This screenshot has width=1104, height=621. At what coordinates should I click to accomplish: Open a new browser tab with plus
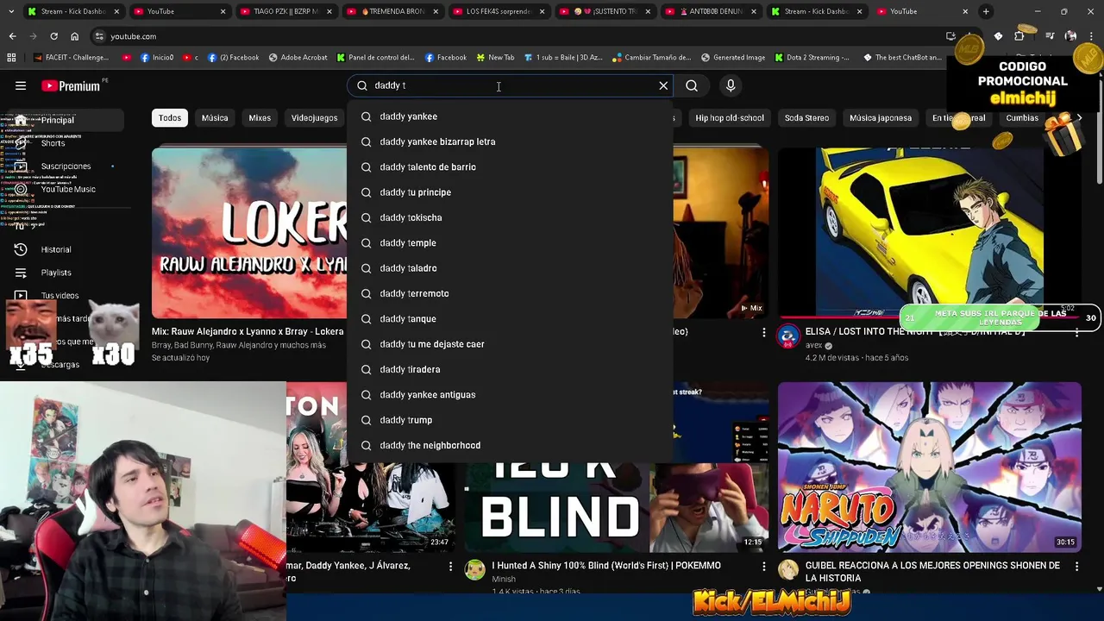tap(986, 11)
